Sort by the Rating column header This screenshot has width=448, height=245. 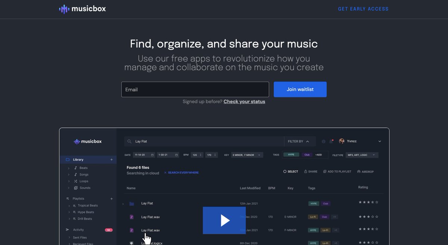click(x=363, y=187)
